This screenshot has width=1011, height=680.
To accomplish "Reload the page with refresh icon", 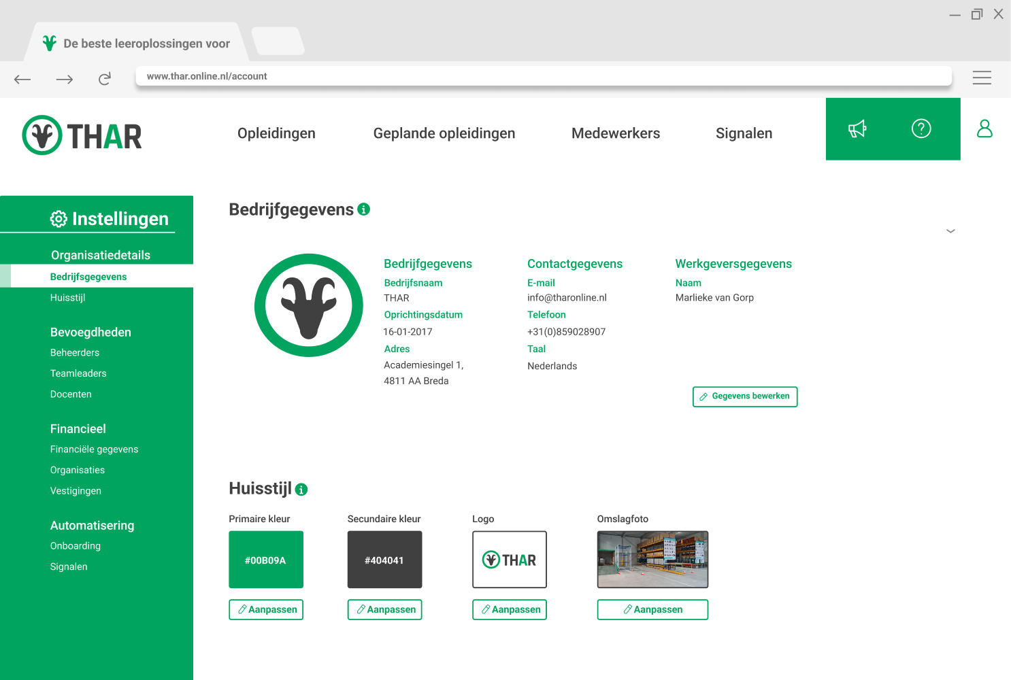I will (x=105, y=79).
